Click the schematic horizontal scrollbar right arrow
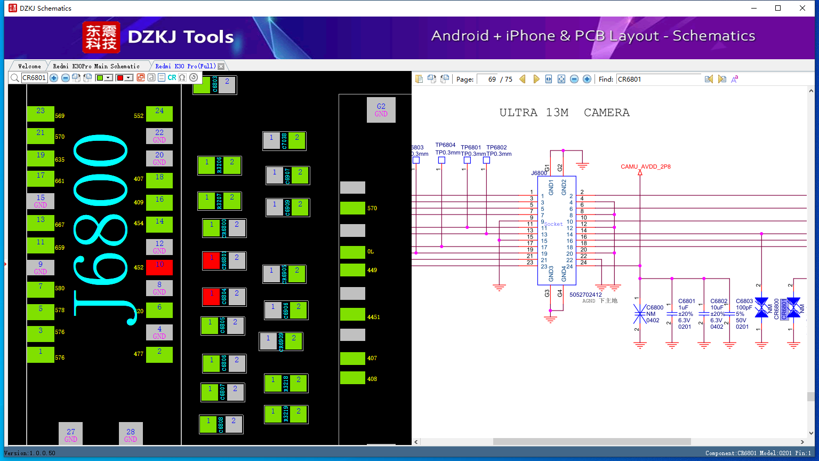 pos(802,442)
